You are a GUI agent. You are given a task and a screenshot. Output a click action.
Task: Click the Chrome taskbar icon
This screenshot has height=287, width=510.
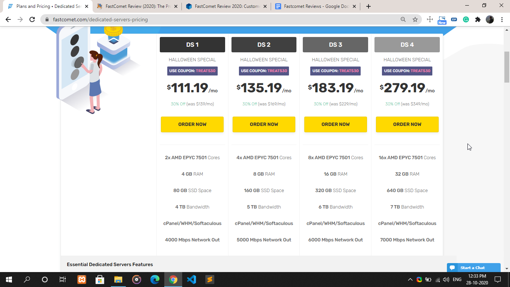point(173,280)
